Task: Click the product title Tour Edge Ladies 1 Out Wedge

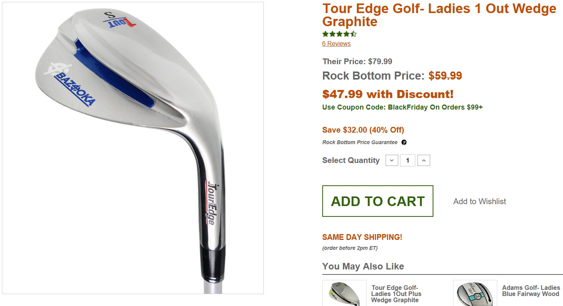Action: pos(439,15)
